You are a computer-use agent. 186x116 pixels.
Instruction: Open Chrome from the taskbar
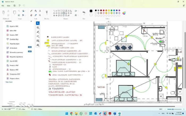pos(71,113)
